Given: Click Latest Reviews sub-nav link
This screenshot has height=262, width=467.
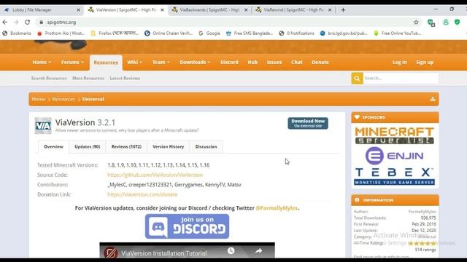Looking at the screenshot, I should [x=125, y=78].
